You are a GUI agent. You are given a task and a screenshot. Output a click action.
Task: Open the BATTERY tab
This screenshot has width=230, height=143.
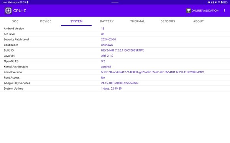(107, 21)
